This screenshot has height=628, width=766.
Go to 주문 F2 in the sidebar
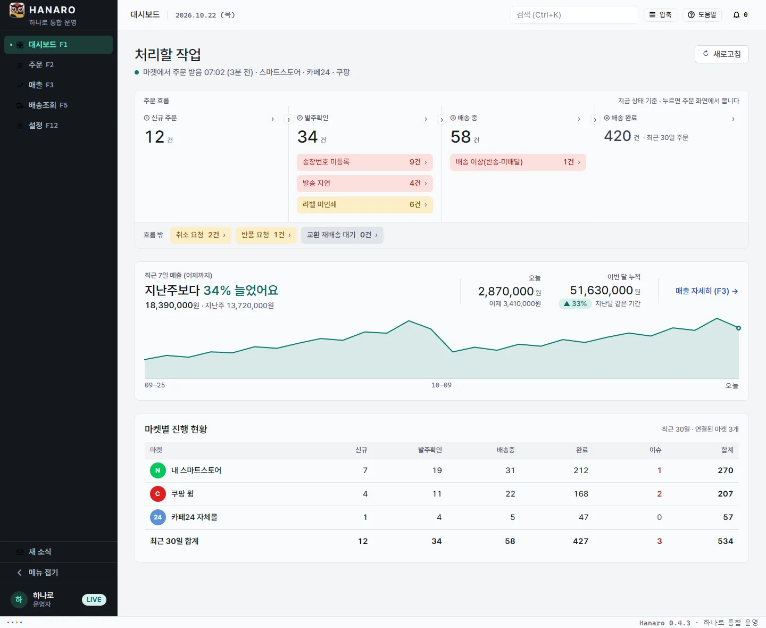pyautogui.click(x=59, y=65)
